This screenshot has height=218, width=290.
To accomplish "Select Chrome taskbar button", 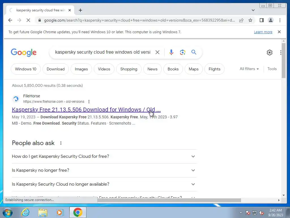I will (78, 212).
